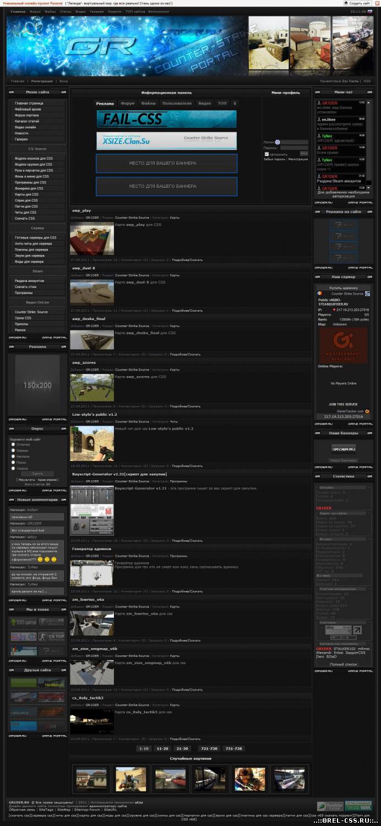Open the Counter Strike Source game icon in server widget
The width and height of the screenshot is (381, 826).
point(367,294)
